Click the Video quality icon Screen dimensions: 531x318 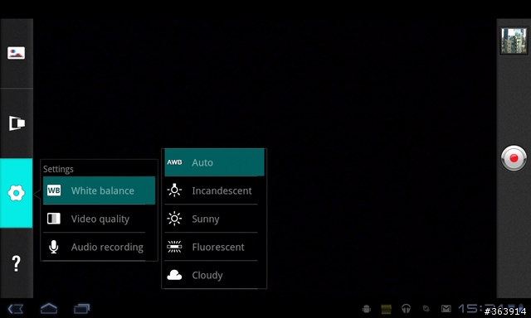(x=54, y=219)
